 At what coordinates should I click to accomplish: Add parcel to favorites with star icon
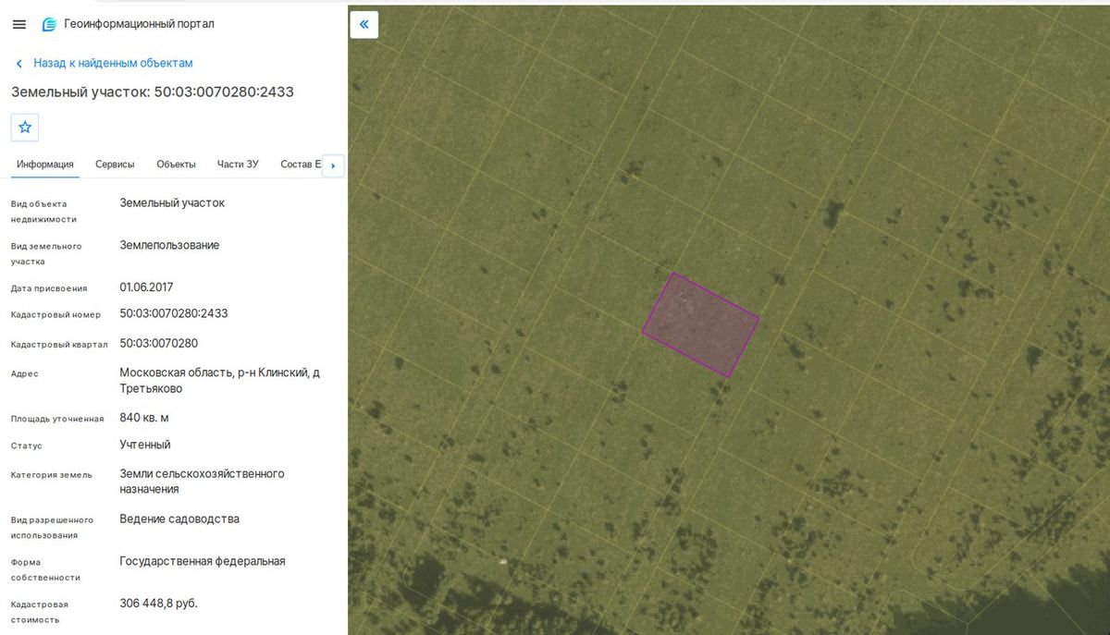[25, 127]
